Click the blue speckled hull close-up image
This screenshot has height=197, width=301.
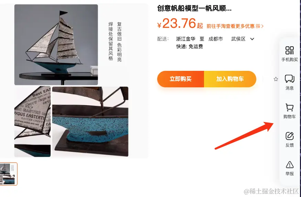(90, 121)
